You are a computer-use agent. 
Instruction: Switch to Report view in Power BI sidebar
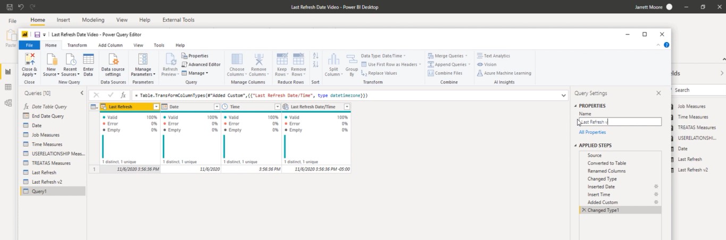tap(8, 71)
